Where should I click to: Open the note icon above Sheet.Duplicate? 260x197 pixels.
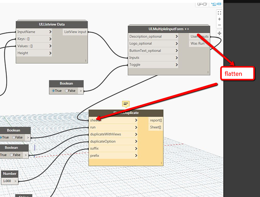coord(126,104)
